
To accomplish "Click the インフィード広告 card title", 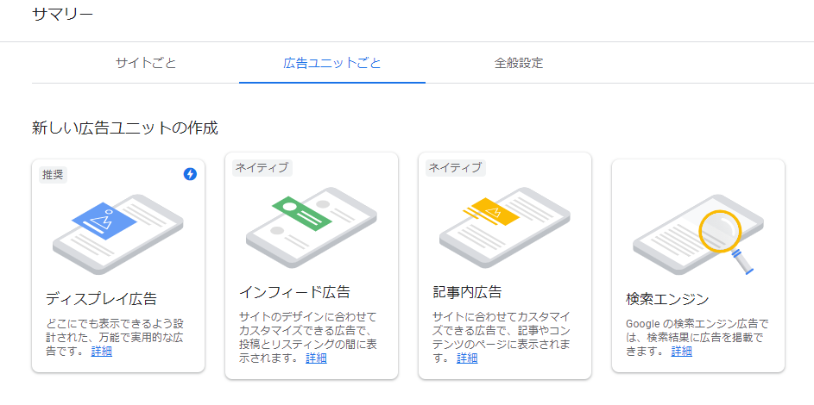I will click(294, 292).
